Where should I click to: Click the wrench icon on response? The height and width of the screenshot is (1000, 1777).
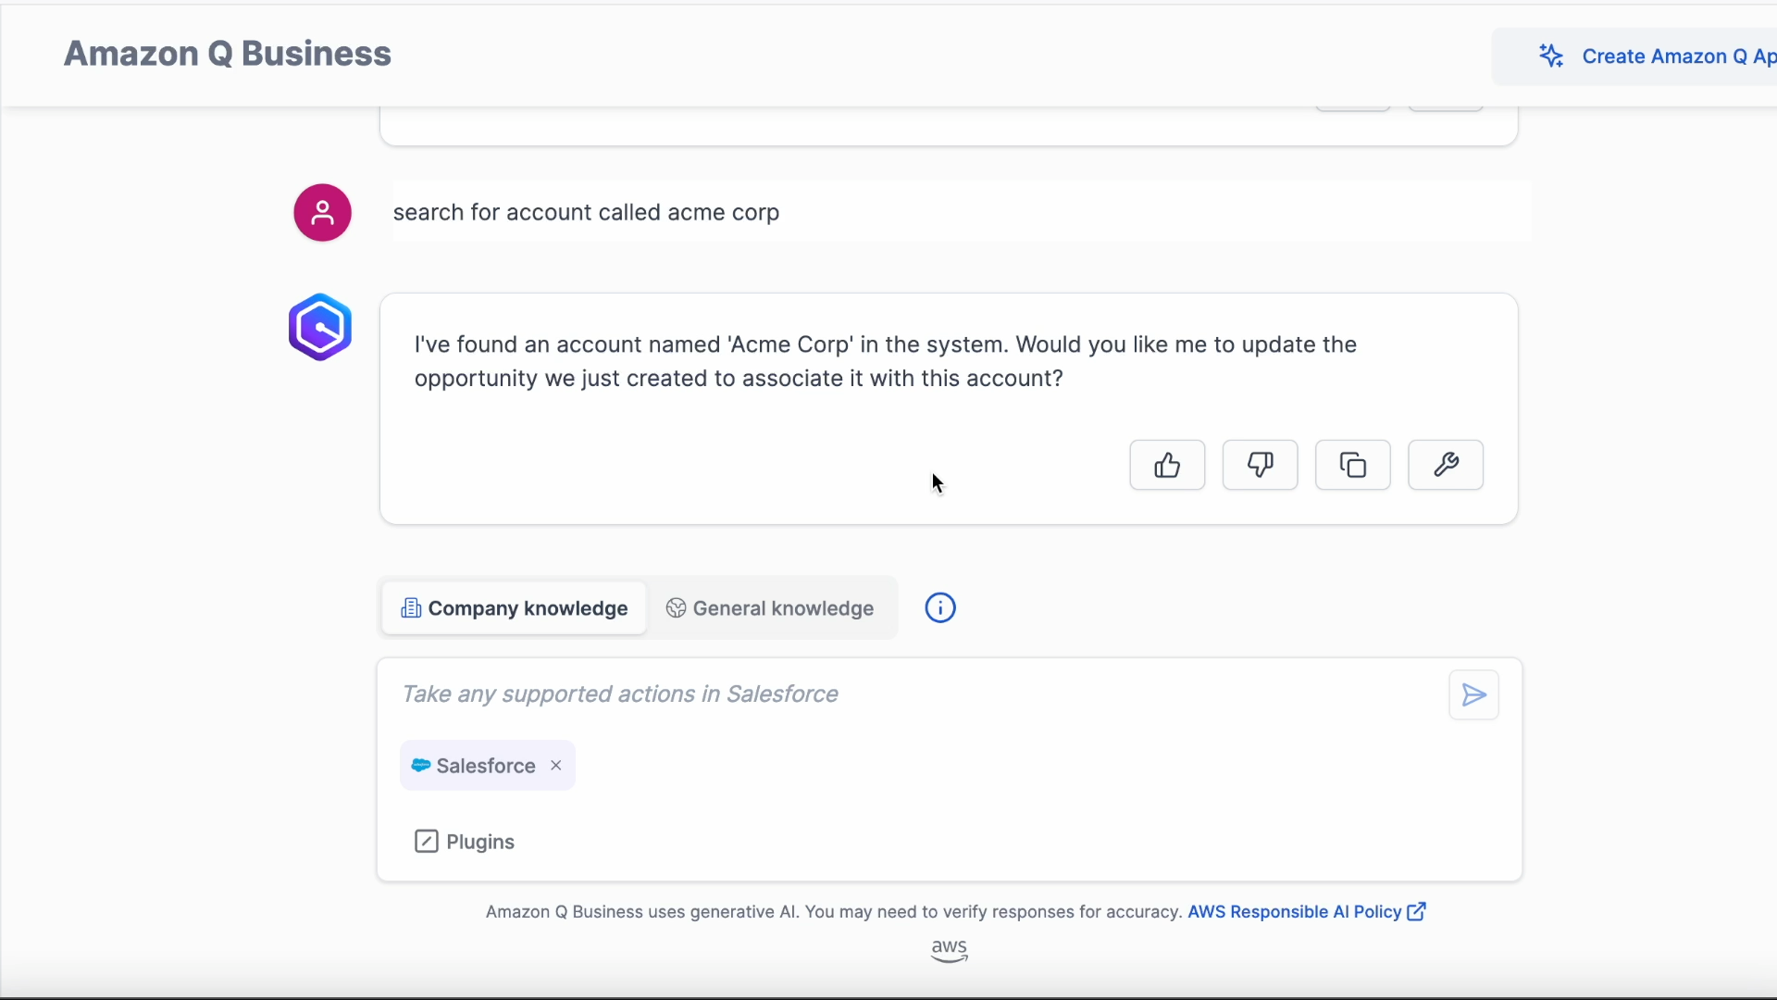click(1445, 465)
